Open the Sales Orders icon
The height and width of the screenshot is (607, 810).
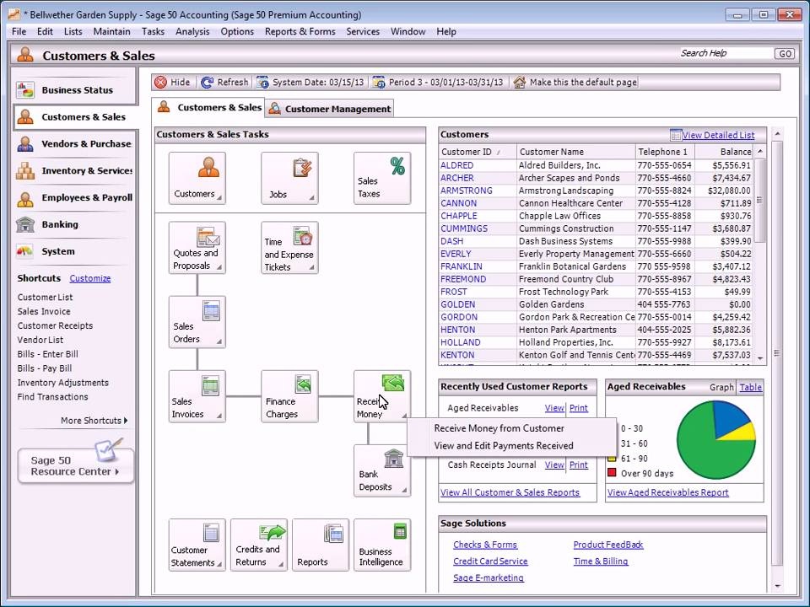[x=197, y=321]
